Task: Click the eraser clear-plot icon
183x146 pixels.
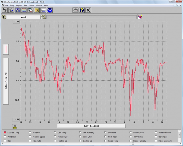Action: tap(140, 17)
